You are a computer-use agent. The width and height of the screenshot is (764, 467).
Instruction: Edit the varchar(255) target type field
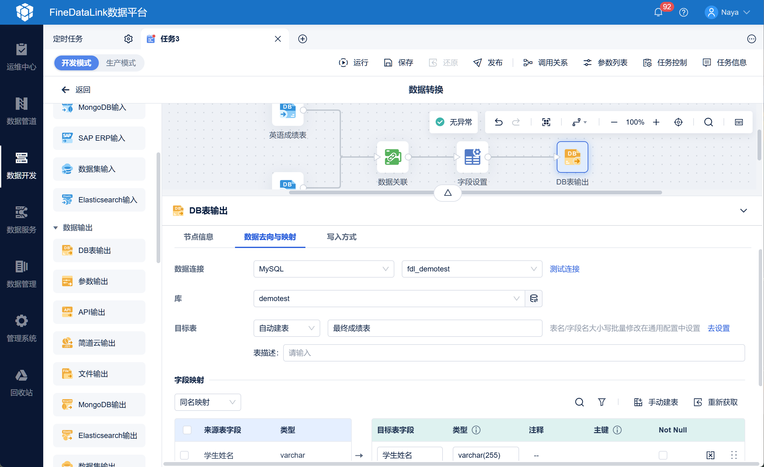(485, 455)
